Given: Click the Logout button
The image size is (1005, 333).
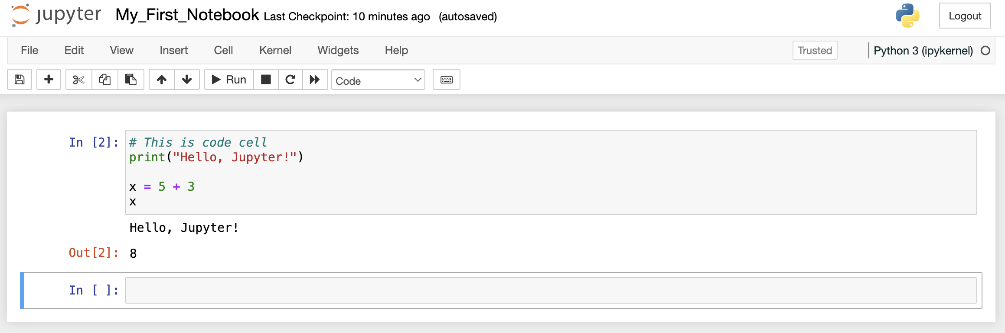Looking at the screenshot, I should pos(965,16).
